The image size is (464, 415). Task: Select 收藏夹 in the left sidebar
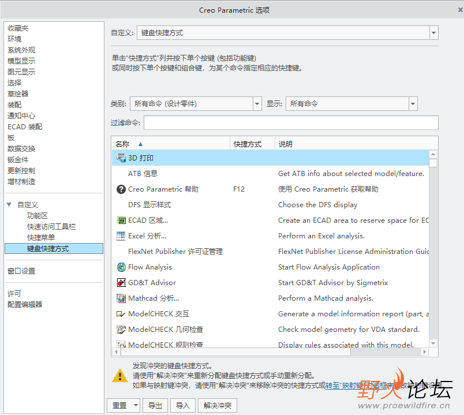(x=18, y=28)
